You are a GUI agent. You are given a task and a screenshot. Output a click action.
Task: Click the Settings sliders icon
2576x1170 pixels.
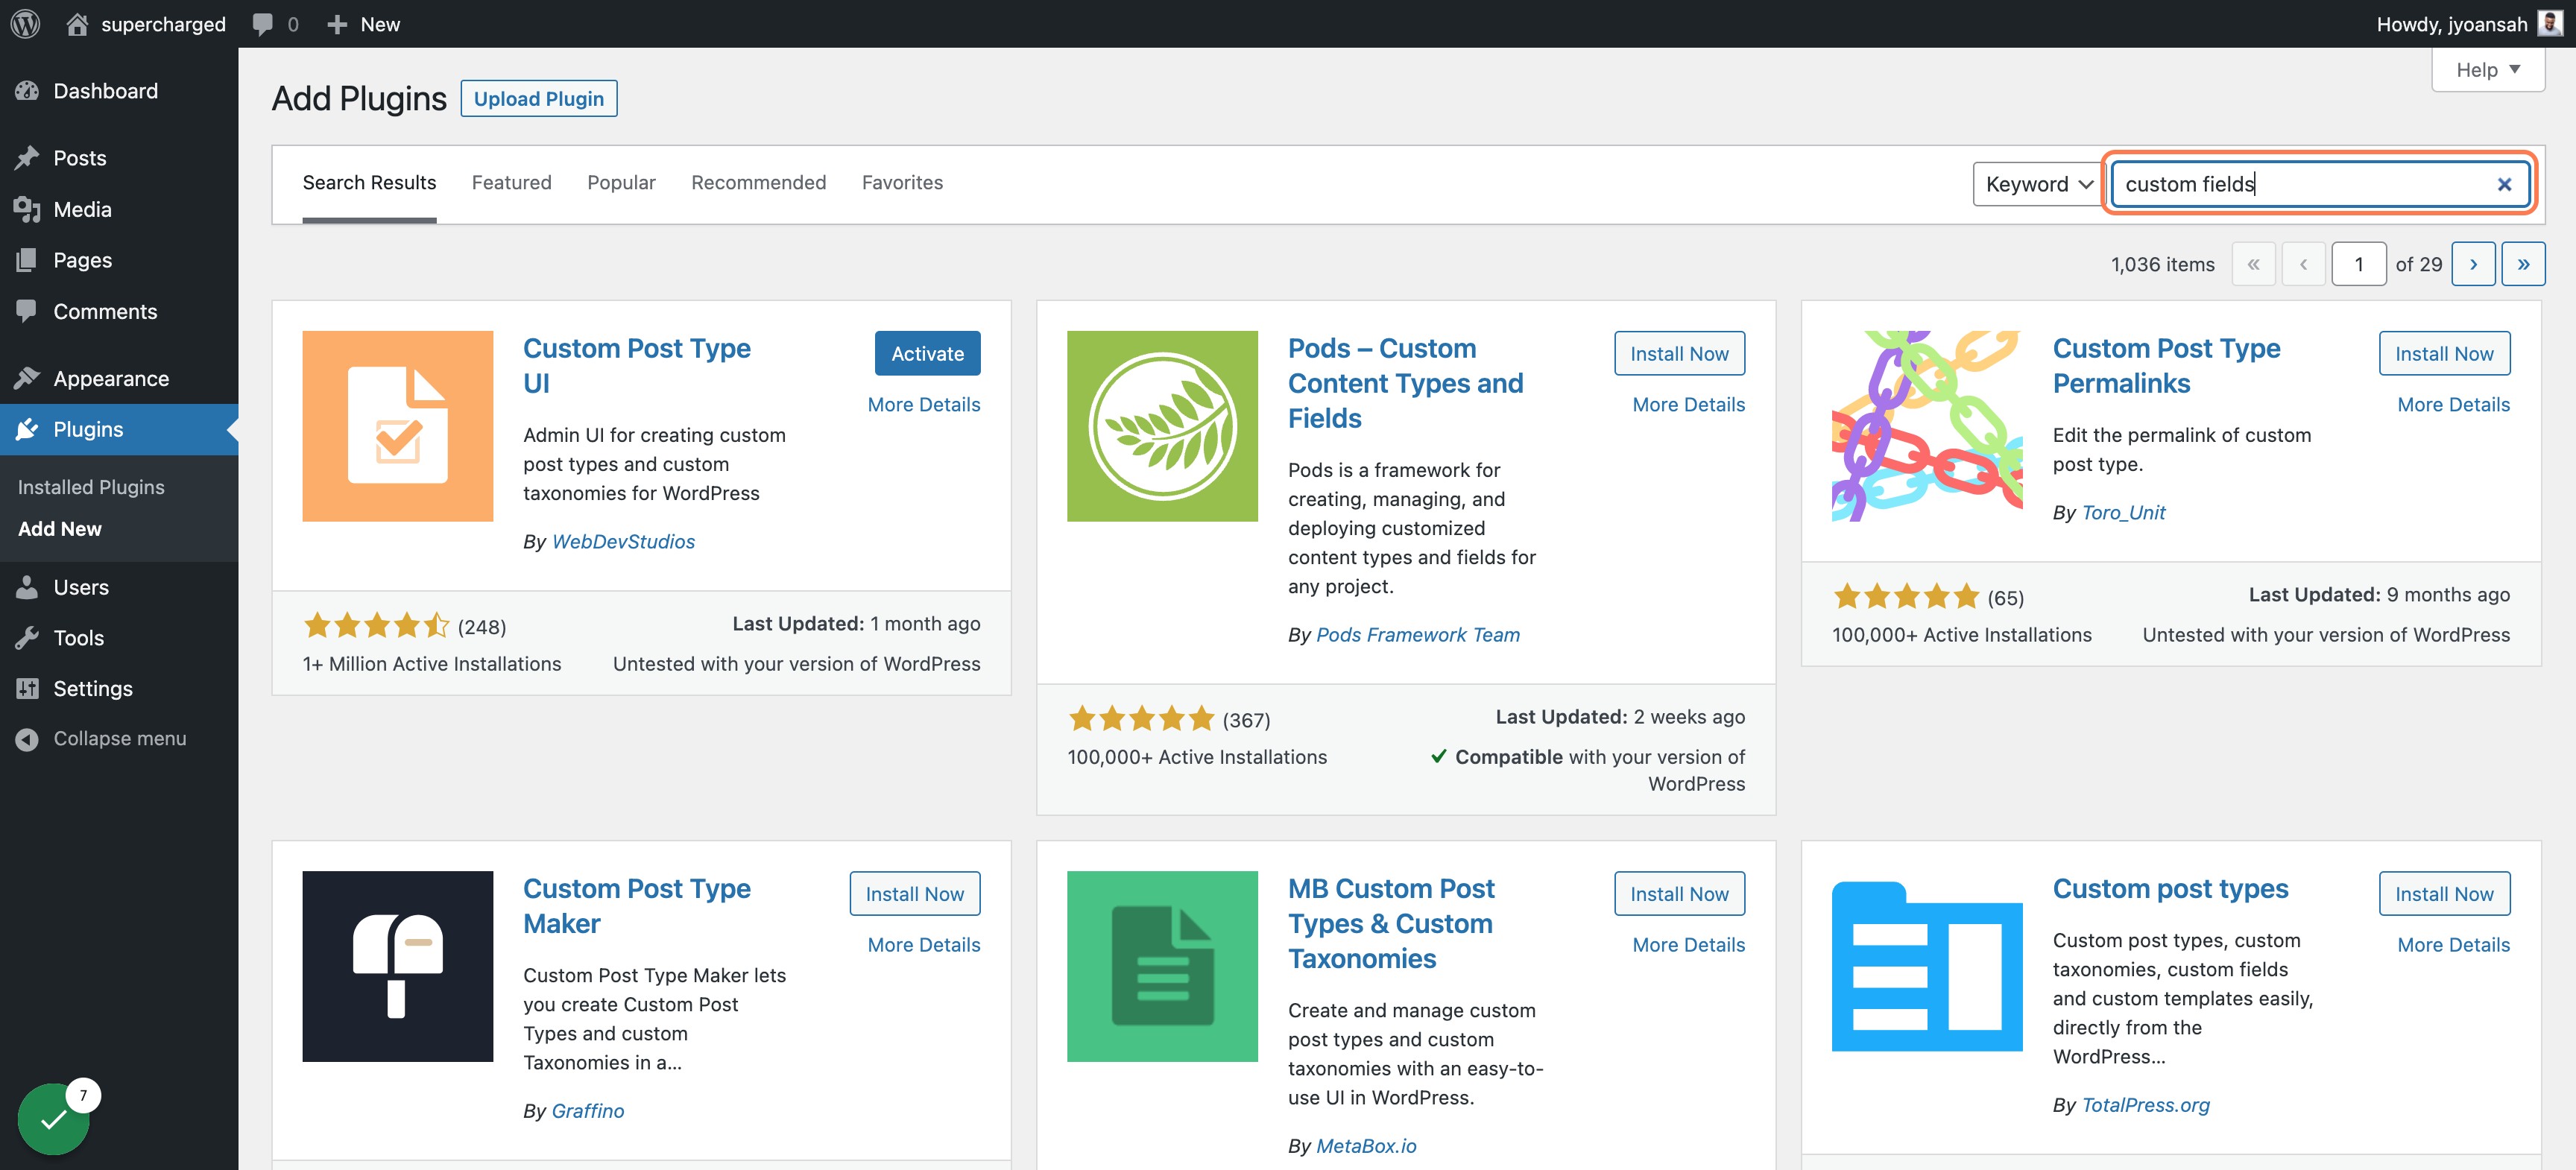click(27, 688)
